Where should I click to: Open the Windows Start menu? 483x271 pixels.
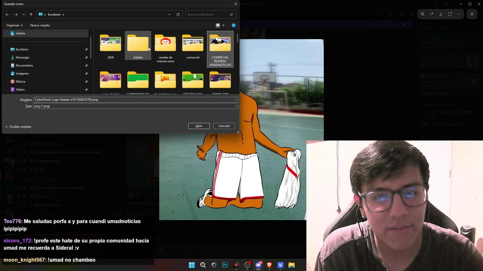[x=192, y=265]
